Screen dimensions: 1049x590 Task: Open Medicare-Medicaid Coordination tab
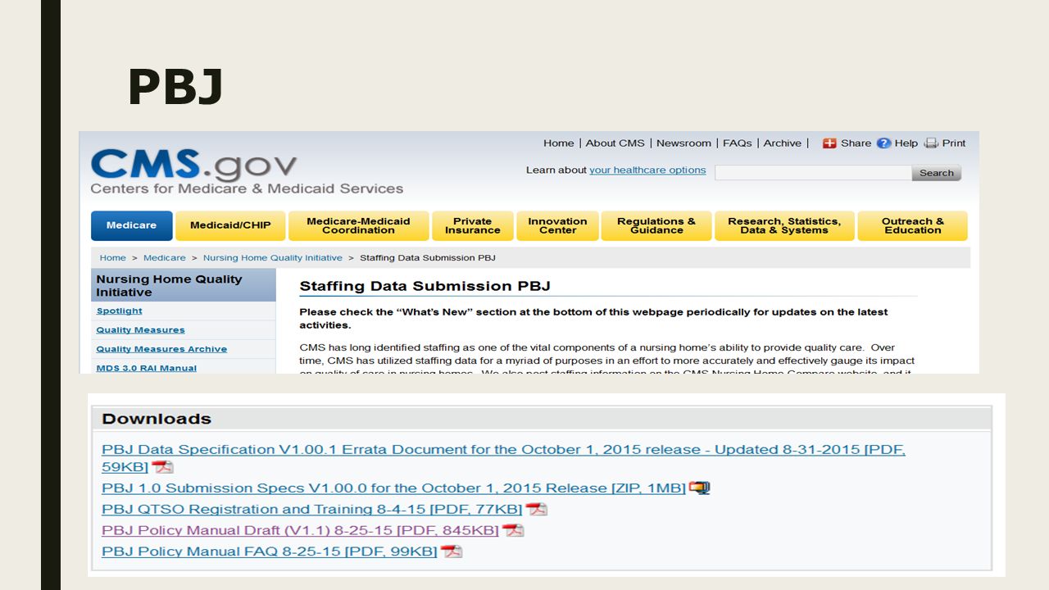pyautogui.click(x=358, y=225)
